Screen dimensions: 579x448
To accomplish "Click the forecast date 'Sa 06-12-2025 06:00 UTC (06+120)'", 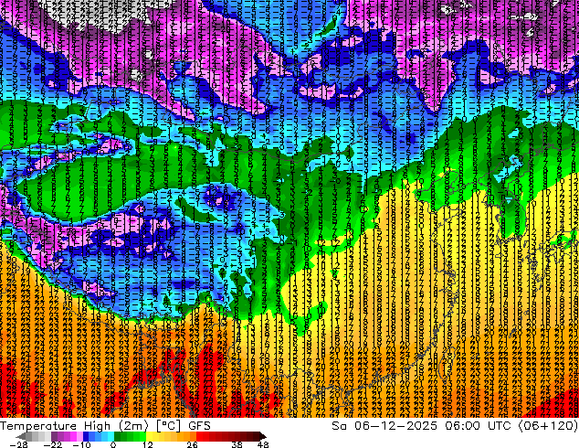I will tap(455, 426).
